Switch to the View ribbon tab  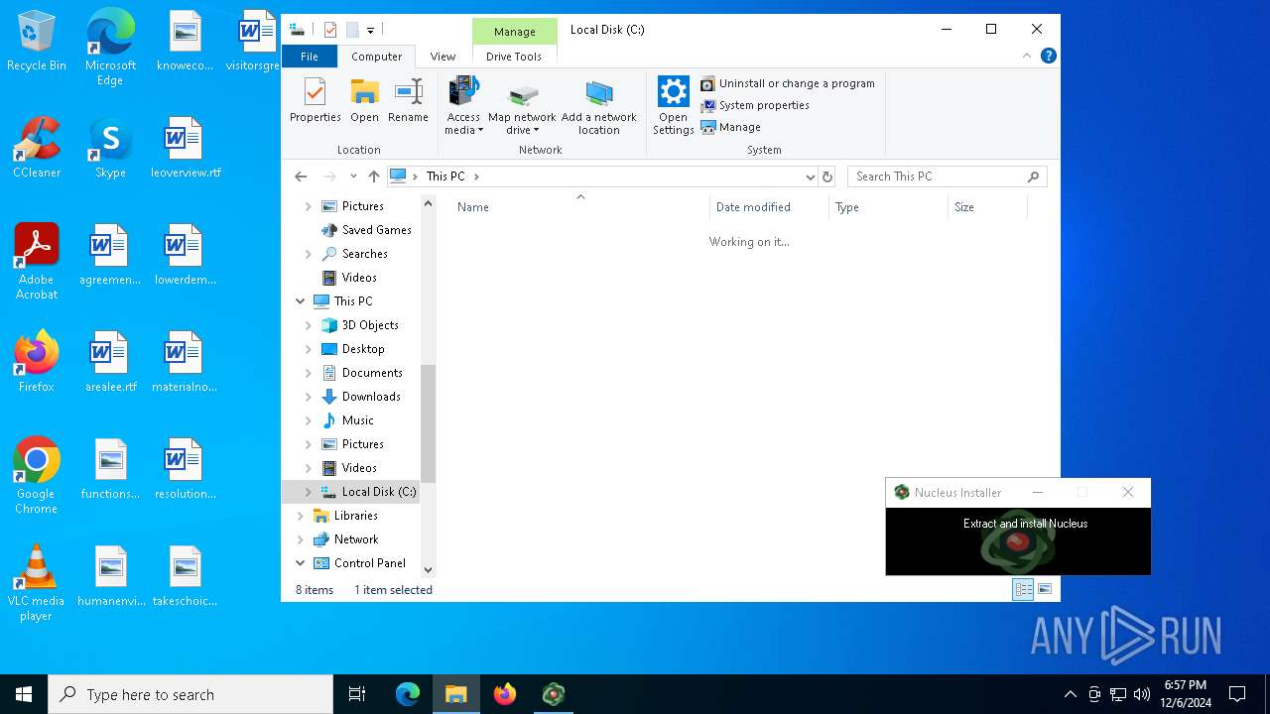(443, 57)
